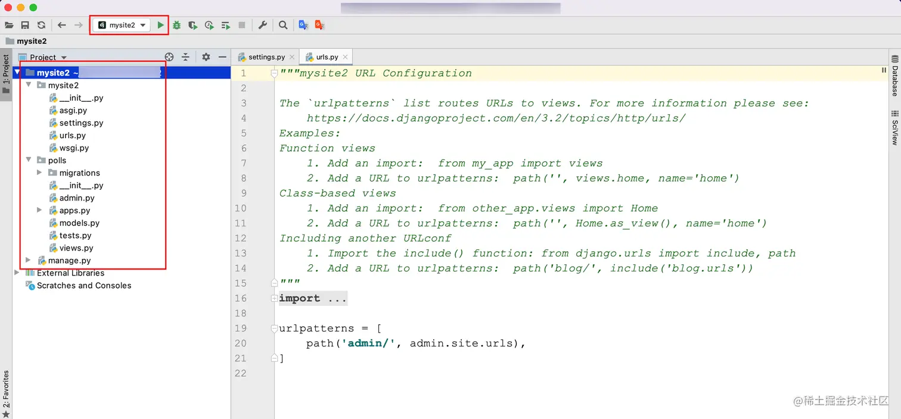This screenshot has width=901, height=419.
Task: Select __init__.py under mysite2 folder
Action: (81, 98)
